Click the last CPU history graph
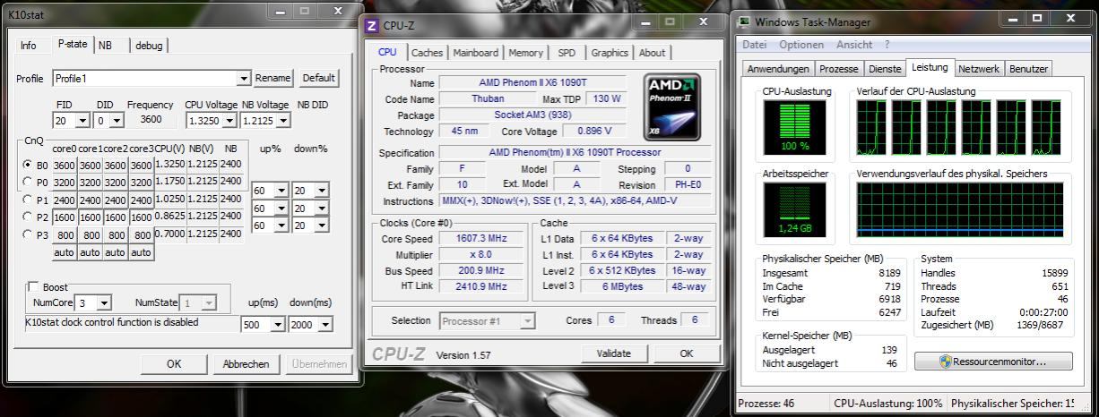Screen dimensions: 1099x417 pyautogui.click(x=1046, y=127)
